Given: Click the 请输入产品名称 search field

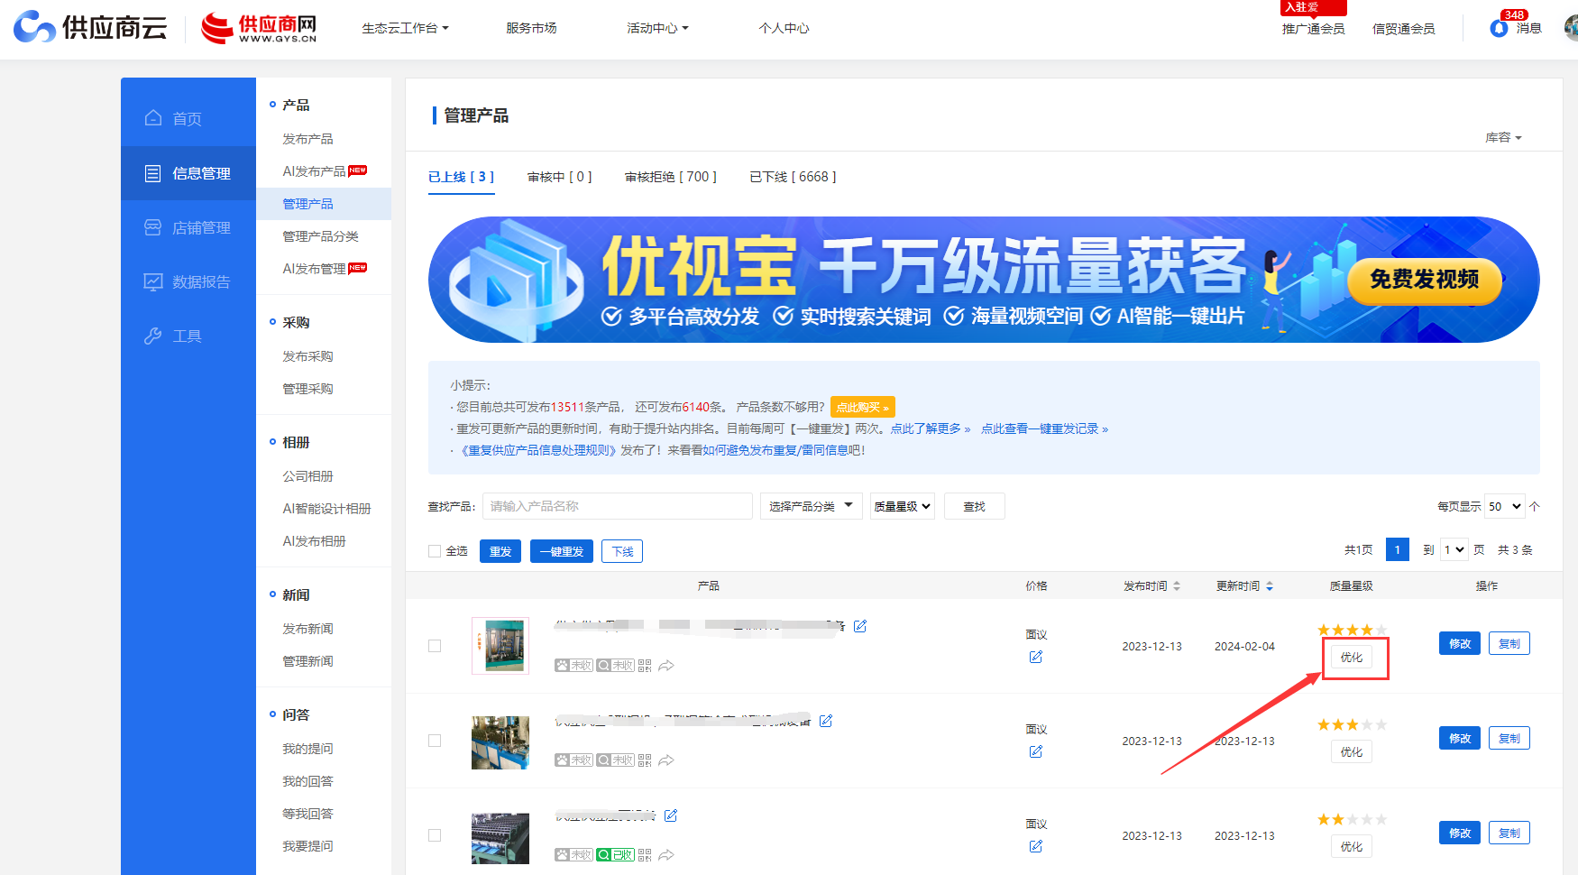Looking at the screenshot, I should coord(618,506).
